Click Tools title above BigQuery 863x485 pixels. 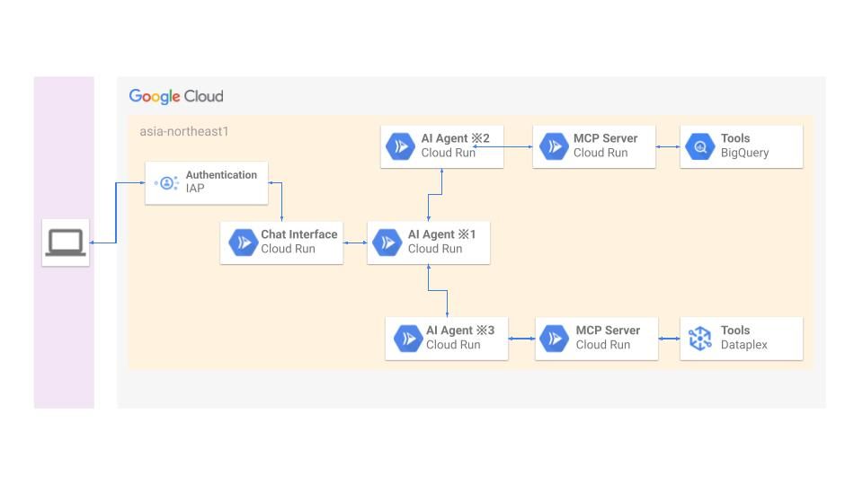735,138
